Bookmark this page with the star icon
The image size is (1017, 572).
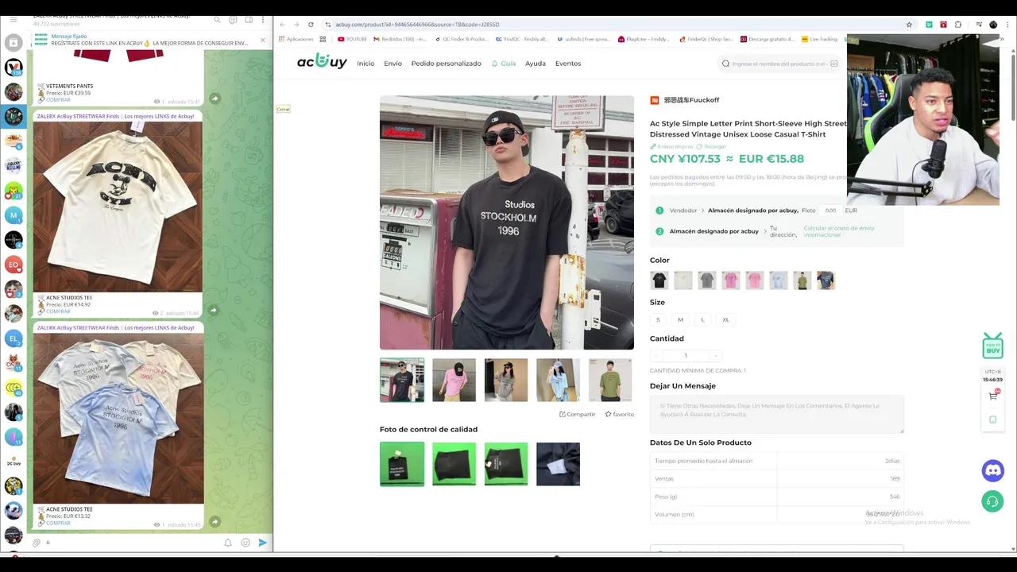[x=909, y=25]
